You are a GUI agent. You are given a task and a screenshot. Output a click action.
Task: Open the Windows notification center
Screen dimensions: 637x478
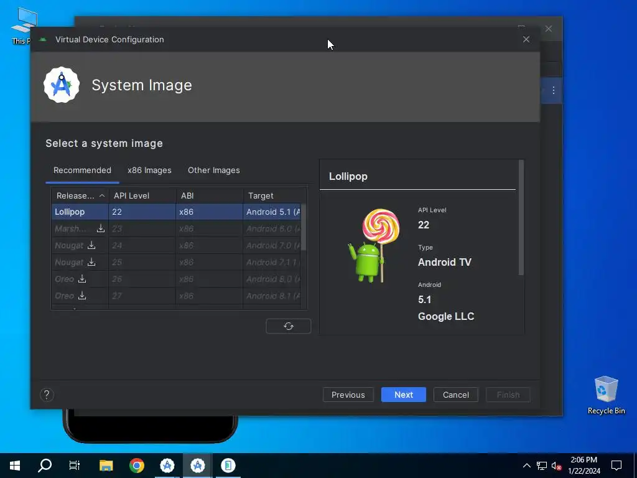616,466
